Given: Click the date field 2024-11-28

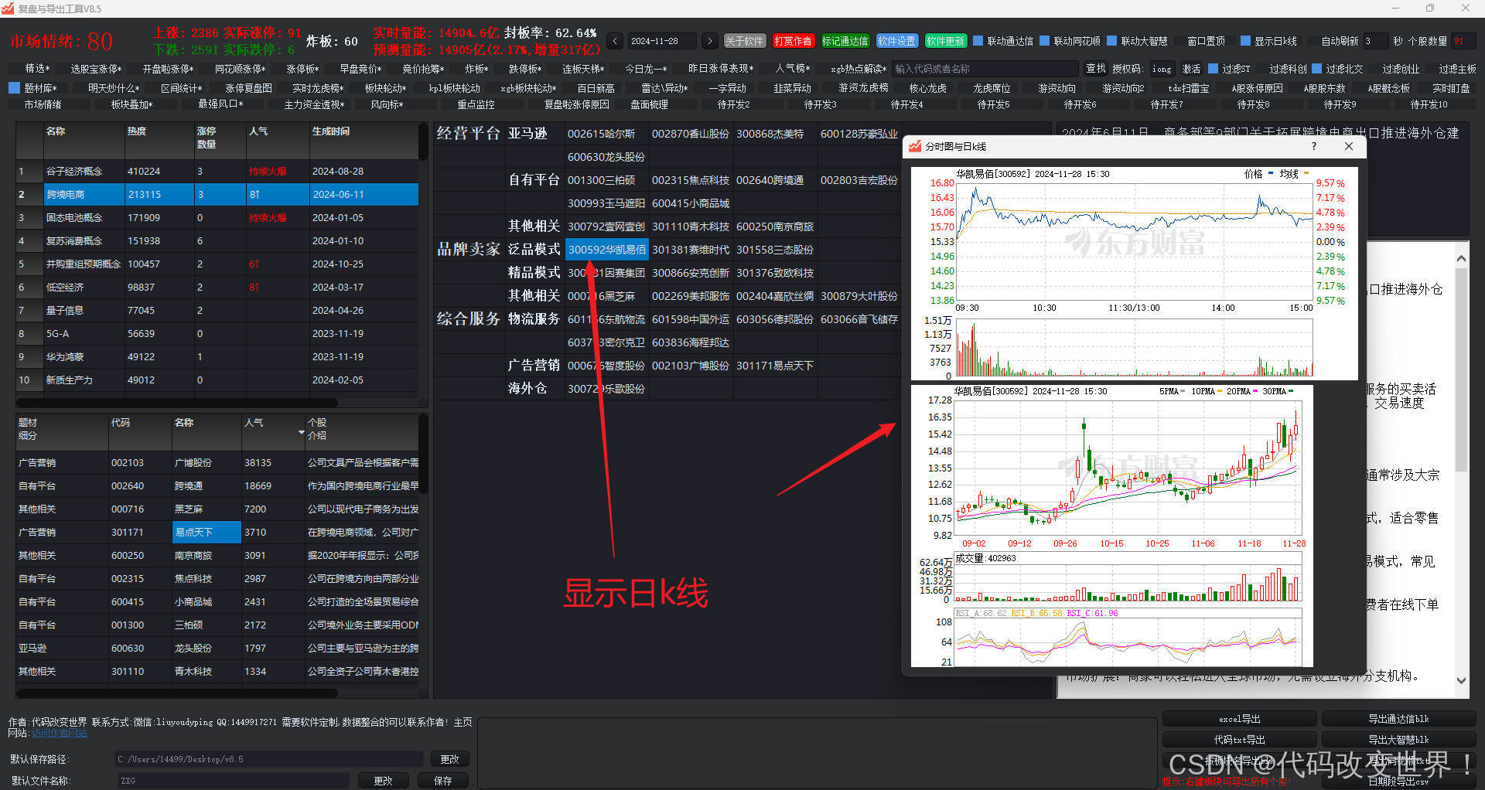Looking at the screenshot, I should pyautogui.click(x=662, y=41).
